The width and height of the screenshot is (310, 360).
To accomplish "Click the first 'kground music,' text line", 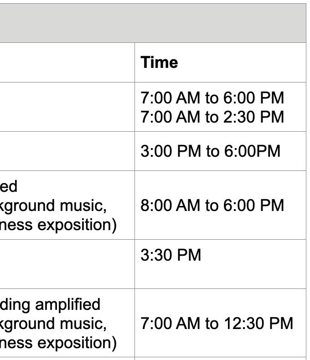I will tap(53, 206).
